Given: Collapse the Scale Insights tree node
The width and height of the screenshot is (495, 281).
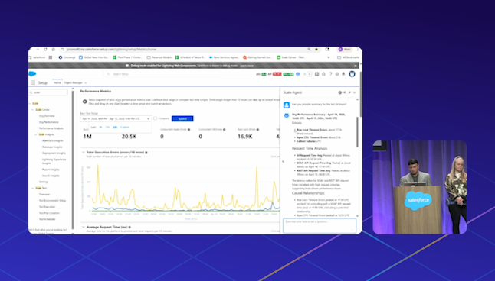Looking at the screenshot, I should [x=36, y=134].
